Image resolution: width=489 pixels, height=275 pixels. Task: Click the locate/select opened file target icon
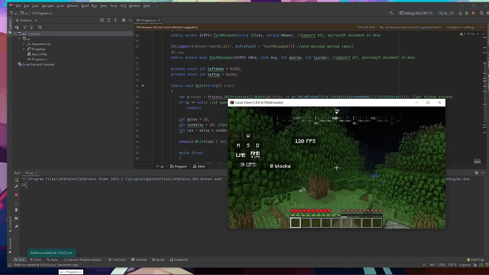click(102, 20)
